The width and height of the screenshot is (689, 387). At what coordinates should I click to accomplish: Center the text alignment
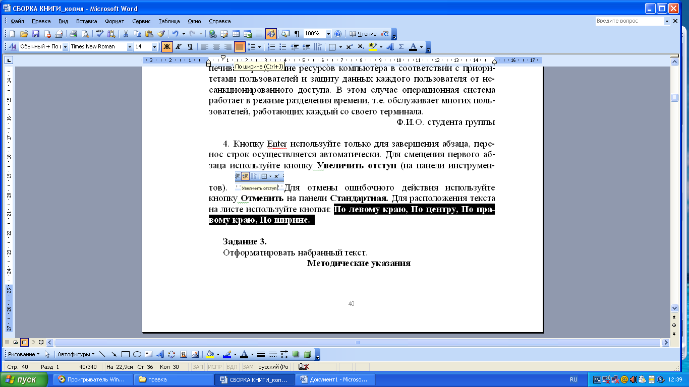(x=216, y=46)
